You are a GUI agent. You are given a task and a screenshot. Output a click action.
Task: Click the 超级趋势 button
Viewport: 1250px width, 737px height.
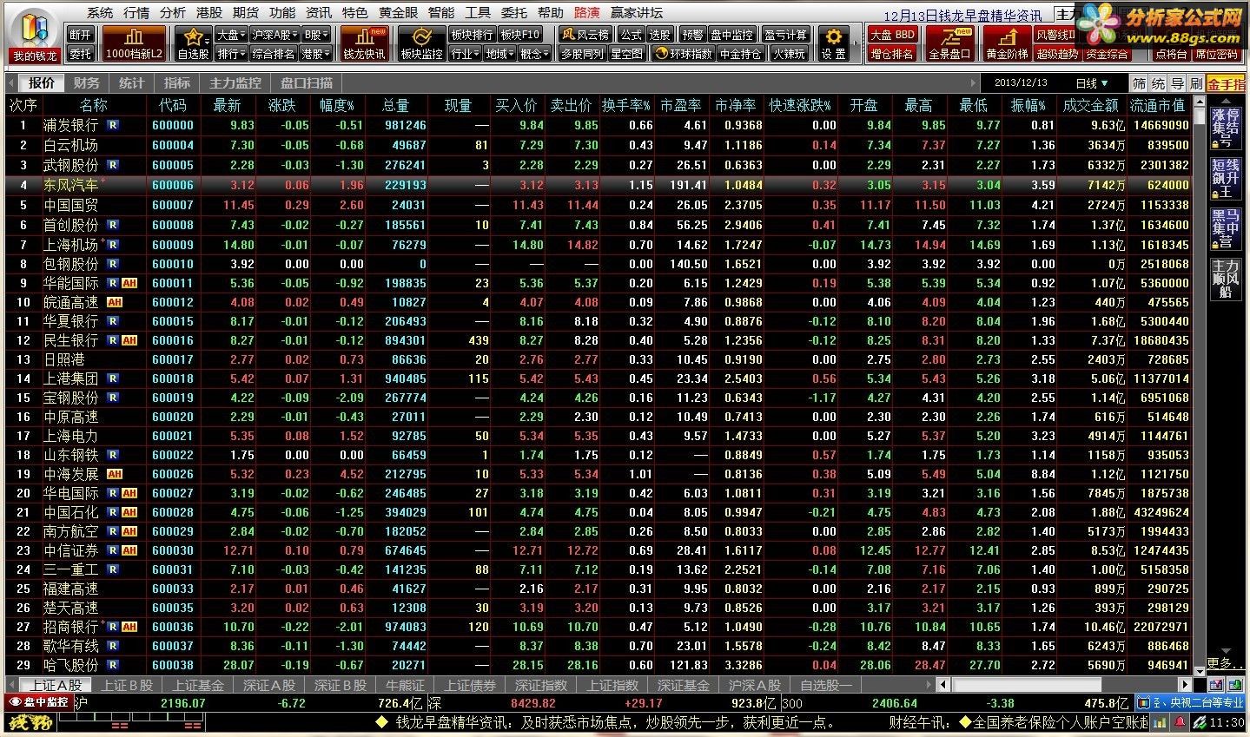tap(1056, 54)
